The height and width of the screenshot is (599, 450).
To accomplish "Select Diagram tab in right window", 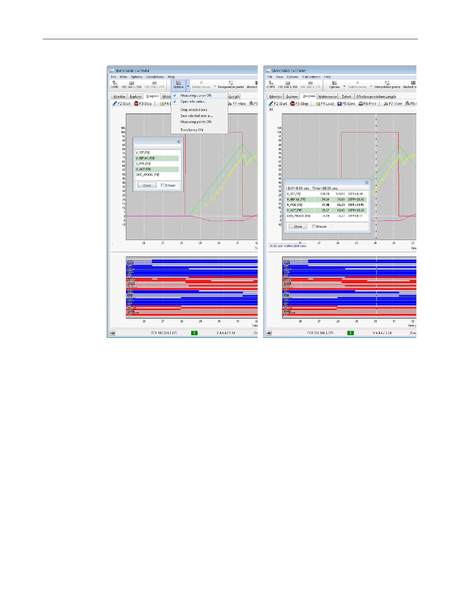I will (x=309, y=96).
